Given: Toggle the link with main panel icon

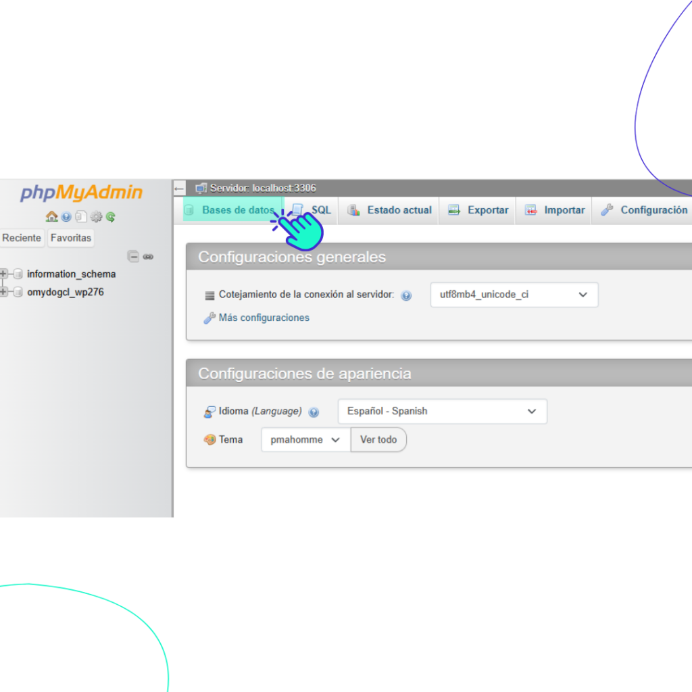Looking at the screenshot, I should point(148,257).
